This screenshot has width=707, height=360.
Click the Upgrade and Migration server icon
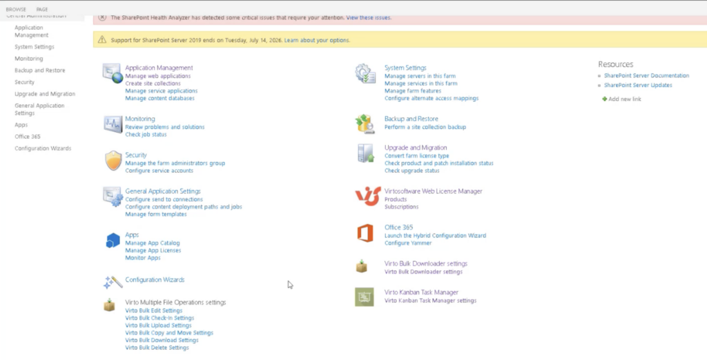[366, 153]
